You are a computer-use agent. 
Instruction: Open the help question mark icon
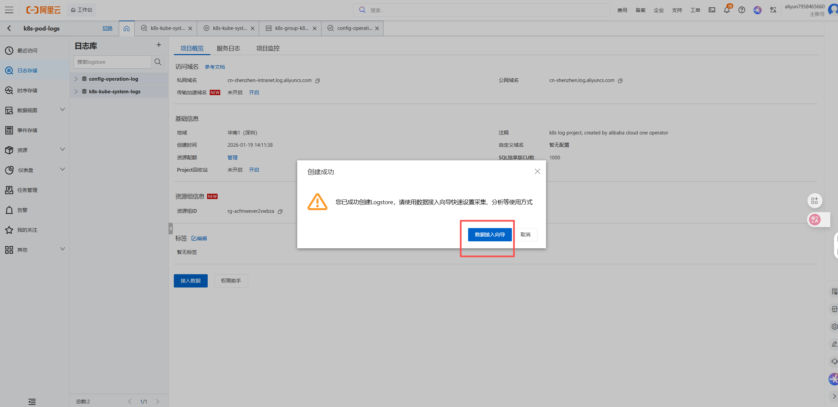pyautogui.click(x=741, y=10)
